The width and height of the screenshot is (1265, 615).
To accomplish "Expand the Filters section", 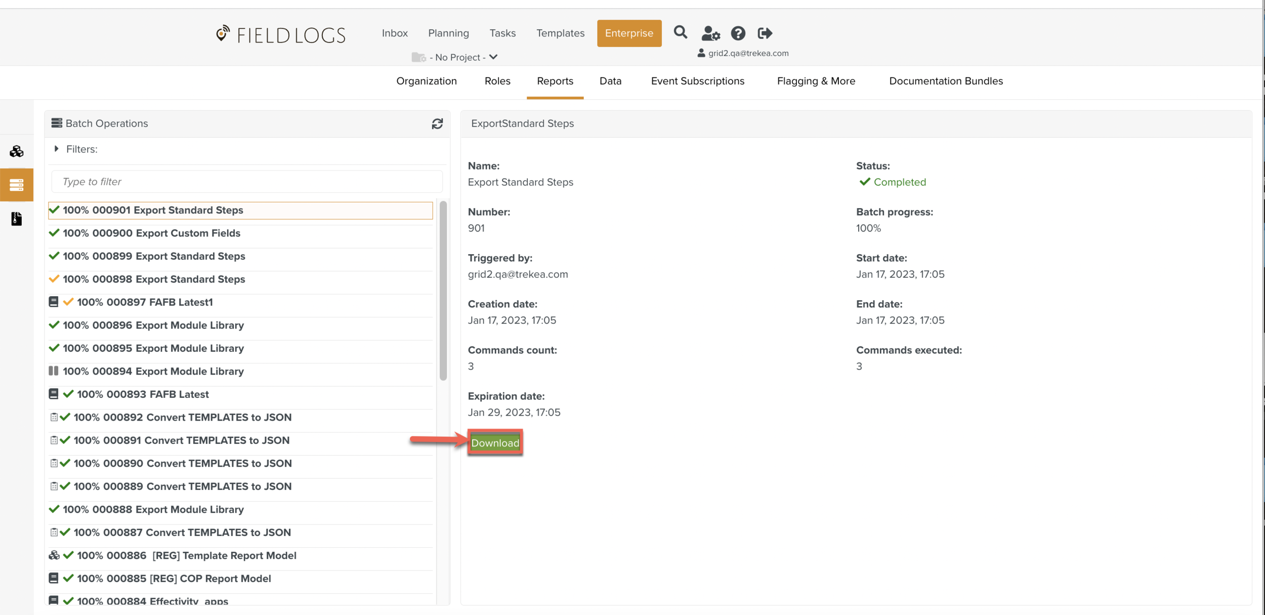I will [57, 149].
